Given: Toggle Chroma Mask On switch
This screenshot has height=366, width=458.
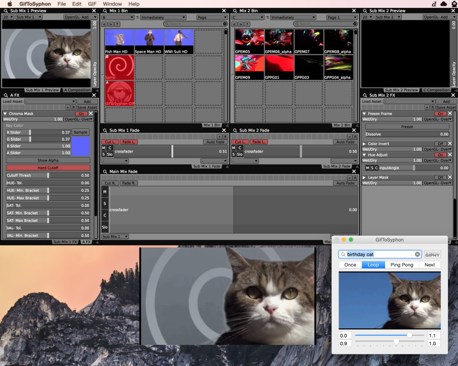Looking at the screenshot, I should (x=81, y=113).
